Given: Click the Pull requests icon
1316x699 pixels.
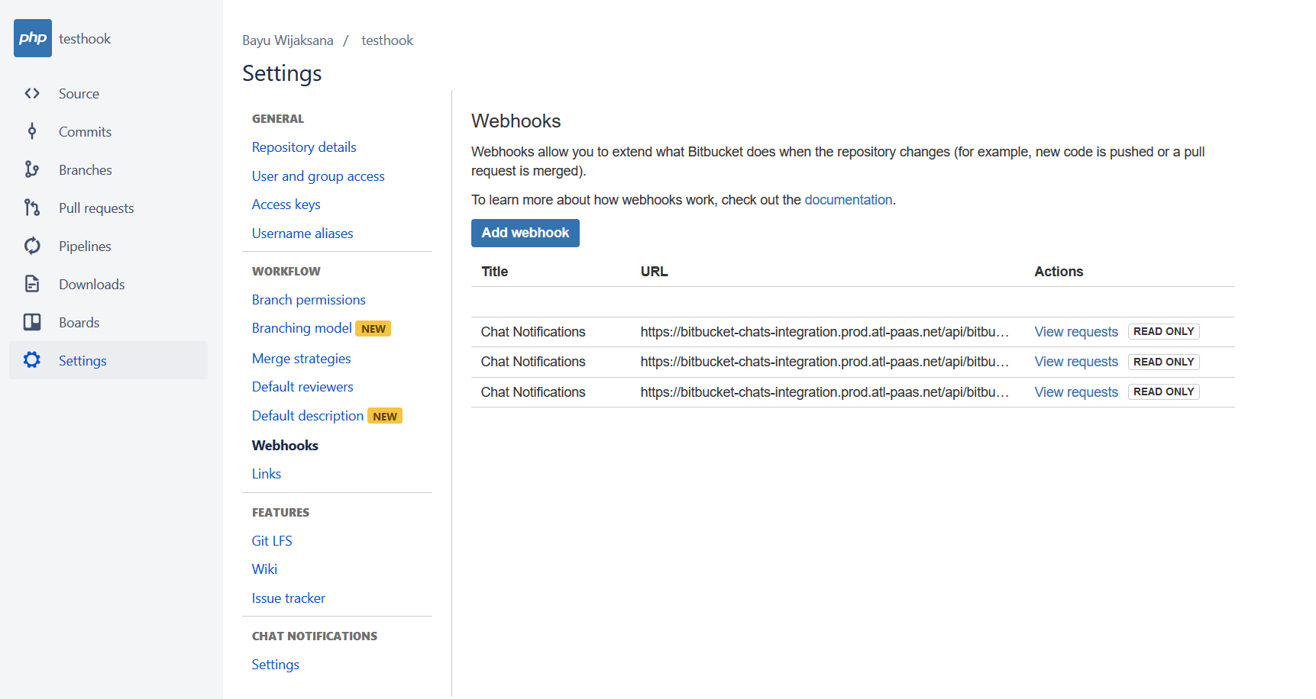Looking at the screenshot, I should (32, 208).
